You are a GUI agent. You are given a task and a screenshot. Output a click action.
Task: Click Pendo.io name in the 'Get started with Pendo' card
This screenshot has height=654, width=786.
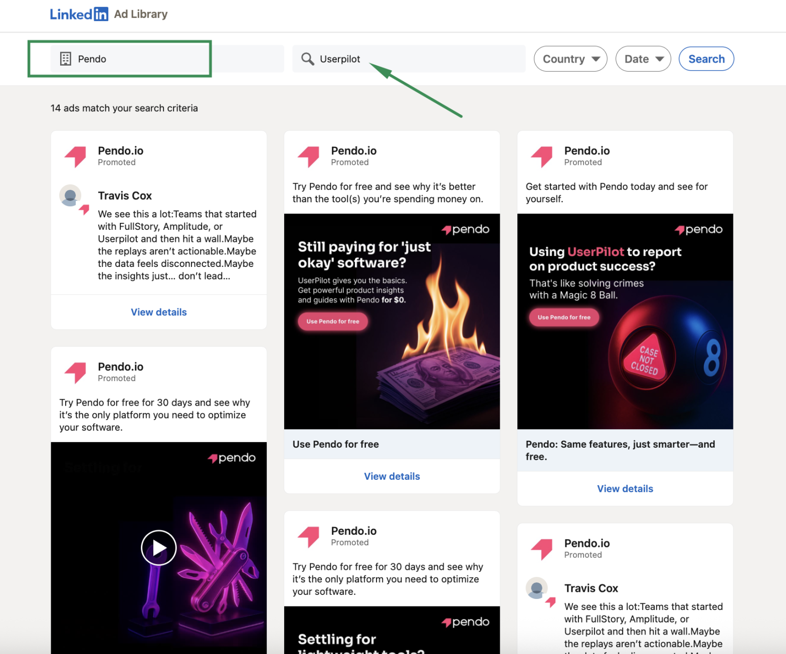click(x=587, y=151)
